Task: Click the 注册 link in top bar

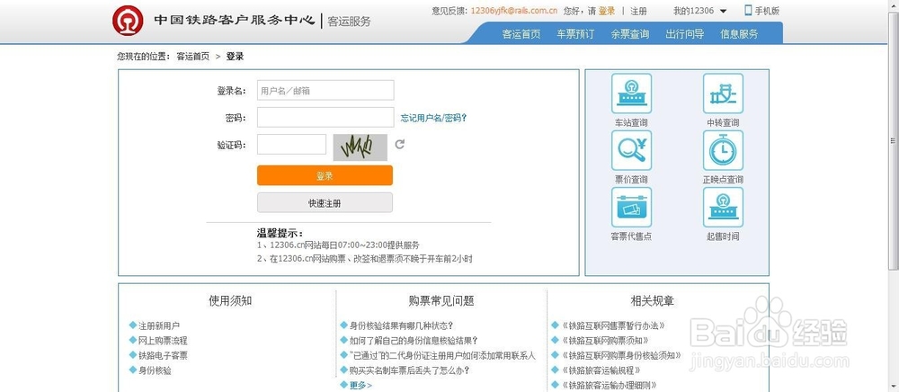Action: [x=638, y=11]
